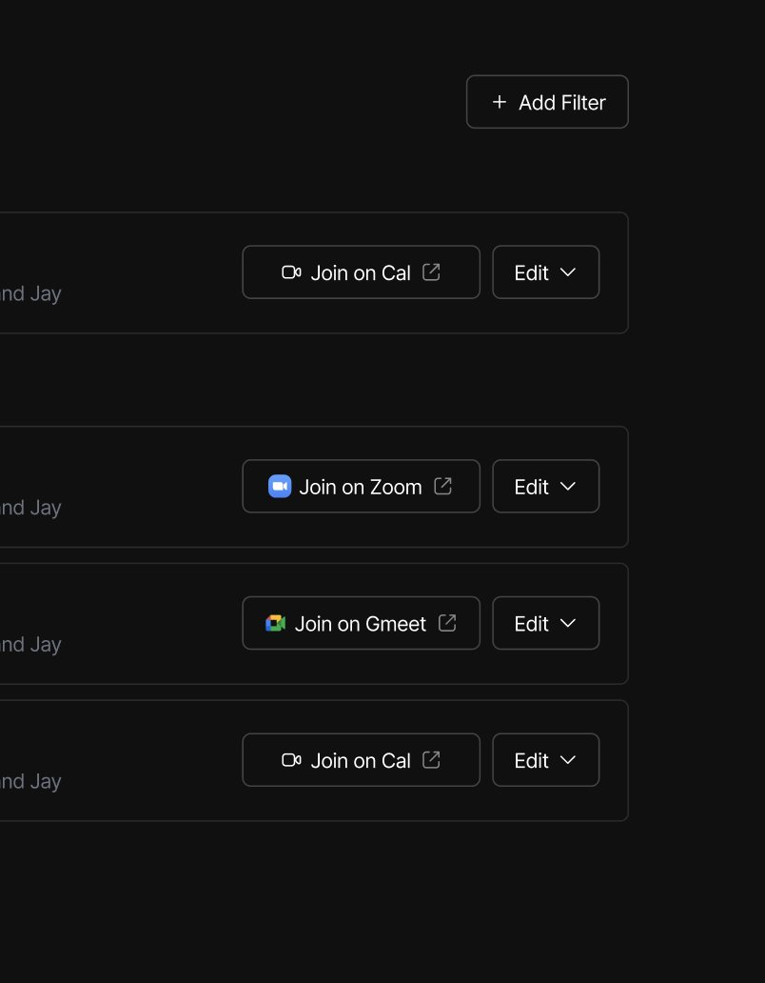Open the Edit dropdown for the first booking
This screenshot has height=983, width=765.
(545, 271)
